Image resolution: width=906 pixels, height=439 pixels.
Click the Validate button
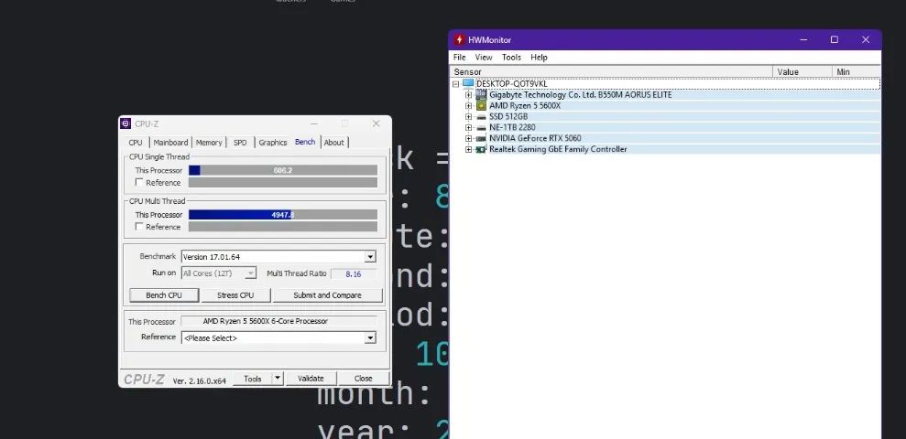tap(311, 379)
